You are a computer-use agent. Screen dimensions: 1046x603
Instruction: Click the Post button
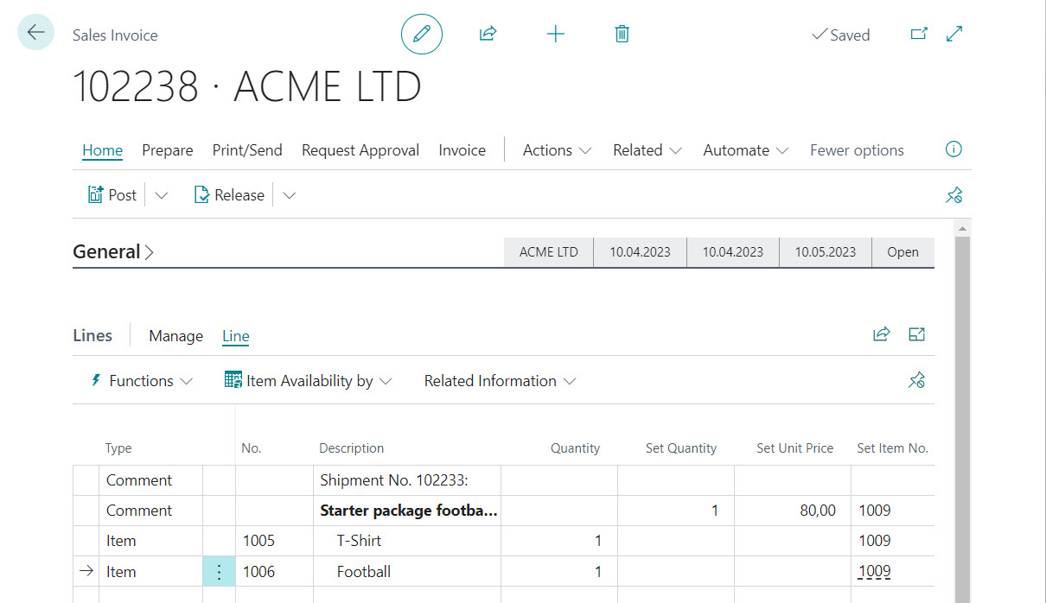pos(112,194)
